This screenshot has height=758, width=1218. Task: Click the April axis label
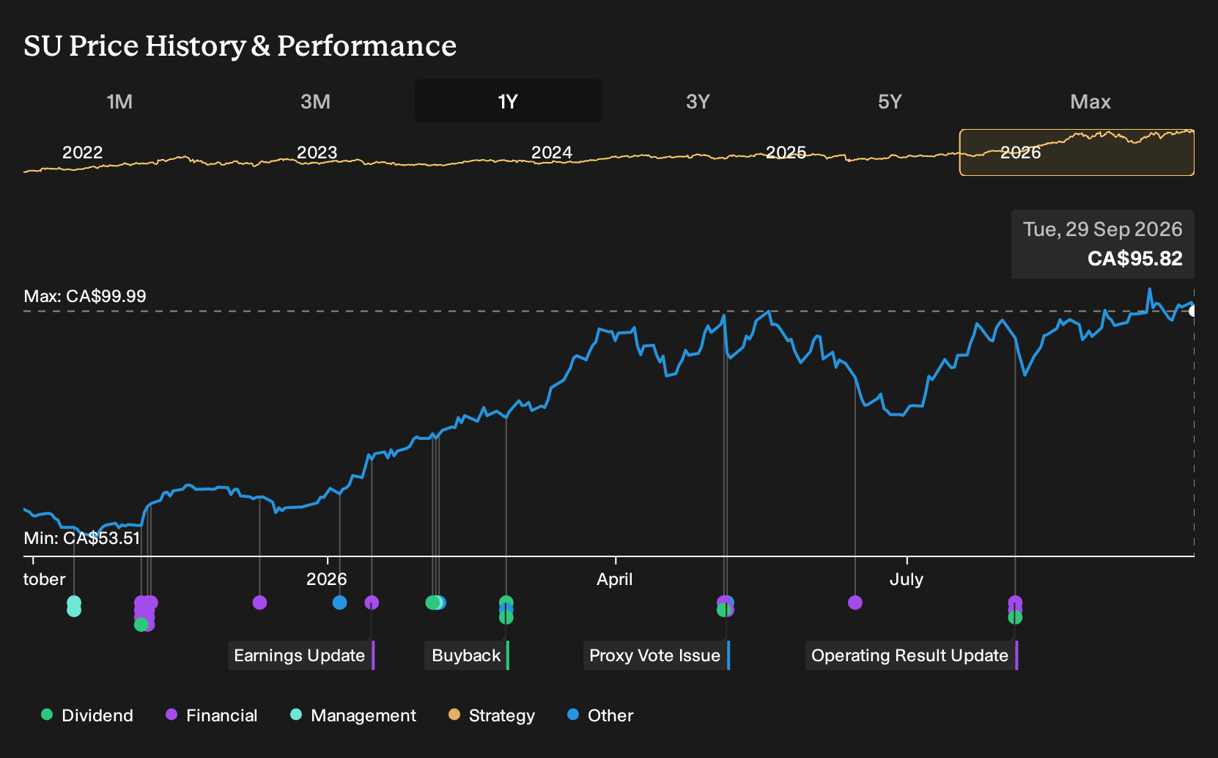coord(614,579)
